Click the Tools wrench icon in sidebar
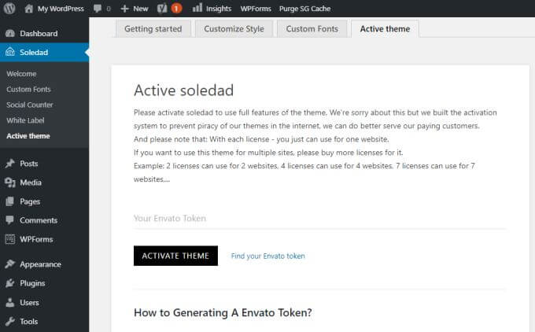The image size is (535, 332). point(9,321)
